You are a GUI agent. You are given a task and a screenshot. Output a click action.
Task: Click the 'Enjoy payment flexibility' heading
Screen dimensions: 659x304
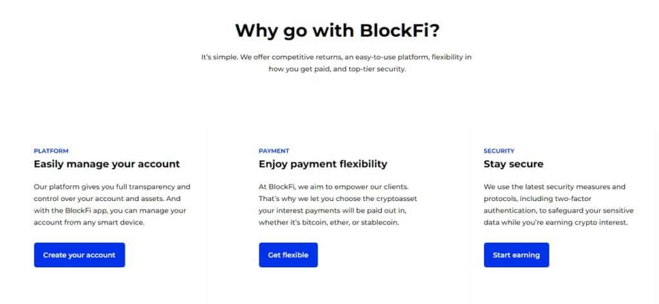pyautogui.click(x=323, y=164)
